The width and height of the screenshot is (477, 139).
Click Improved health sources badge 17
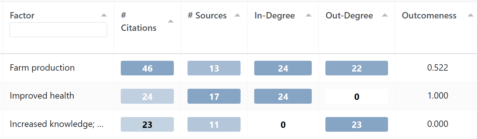point(214,96)
